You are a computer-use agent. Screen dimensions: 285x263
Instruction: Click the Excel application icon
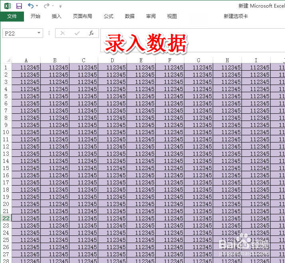coord(8,6)
